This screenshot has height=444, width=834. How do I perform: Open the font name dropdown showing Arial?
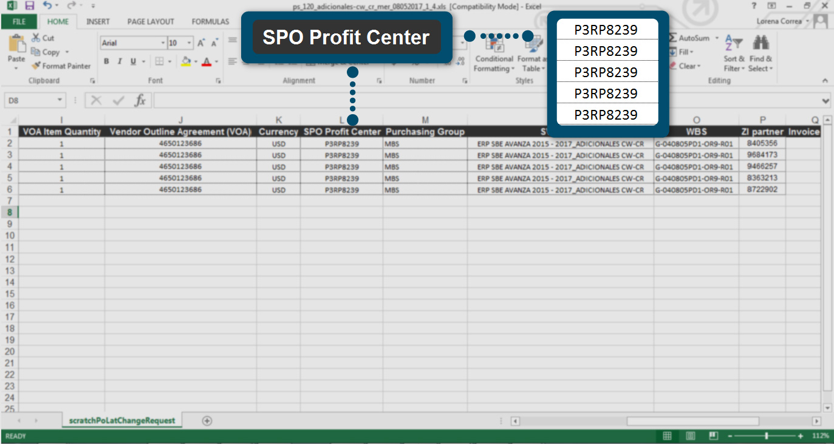[x=163, y=43]
